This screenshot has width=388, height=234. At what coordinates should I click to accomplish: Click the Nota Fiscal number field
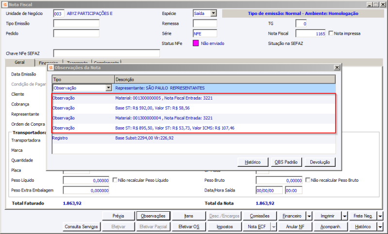[x=310, y=33]
